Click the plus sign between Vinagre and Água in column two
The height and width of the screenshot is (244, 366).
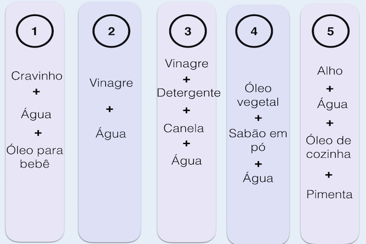tap(109, 109)
